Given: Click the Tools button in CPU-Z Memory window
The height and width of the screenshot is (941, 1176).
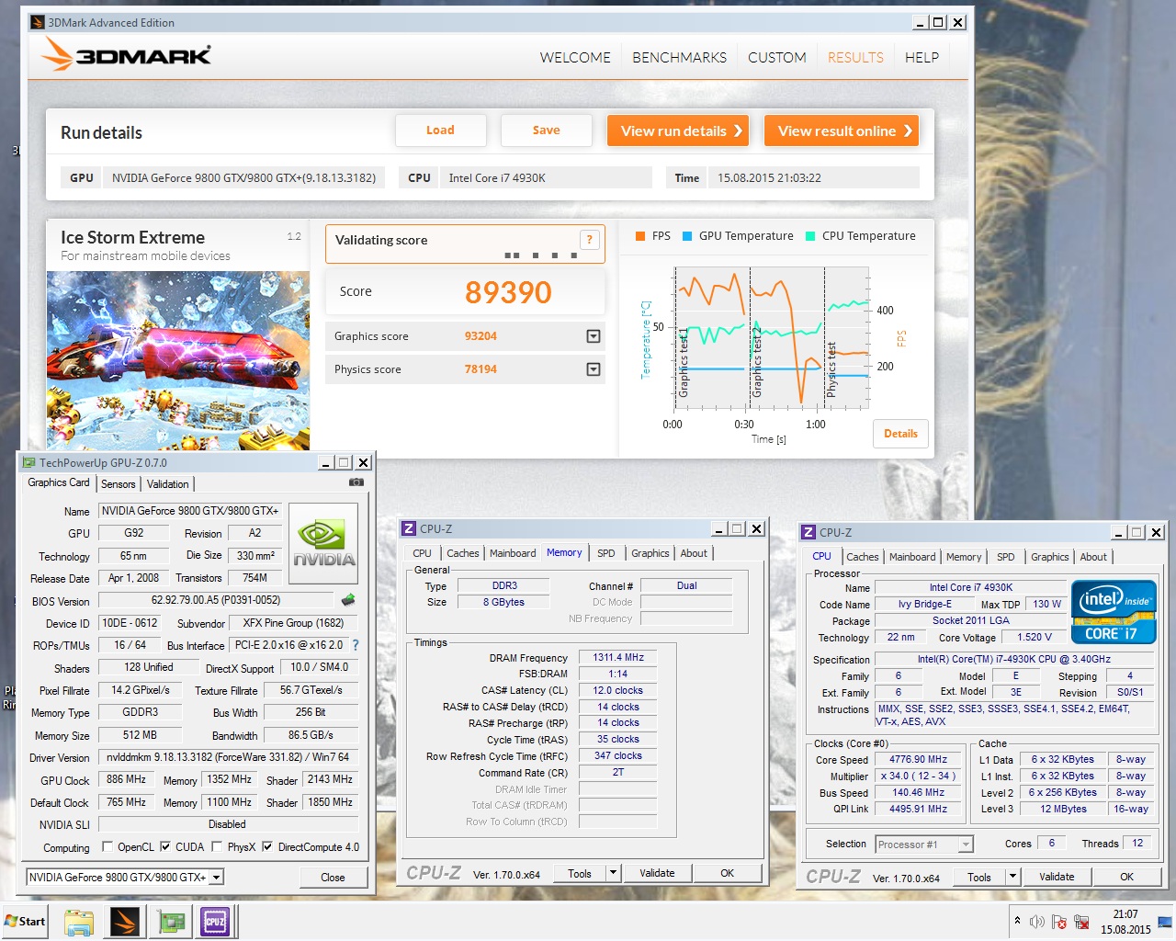Looking at the screenshot, I should [x=580, y=873].
